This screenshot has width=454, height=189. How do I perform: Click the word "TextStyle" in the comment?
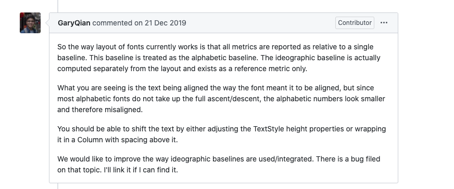point(269,129)
